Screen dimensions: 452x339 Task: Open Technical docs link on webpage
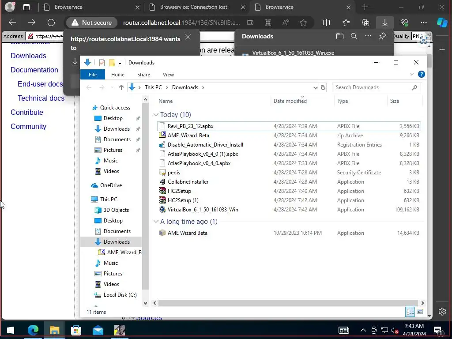click(x=41, y=98)
